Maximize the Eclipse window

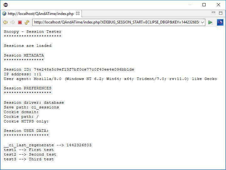pyautogui.click(x=204, y=5)
